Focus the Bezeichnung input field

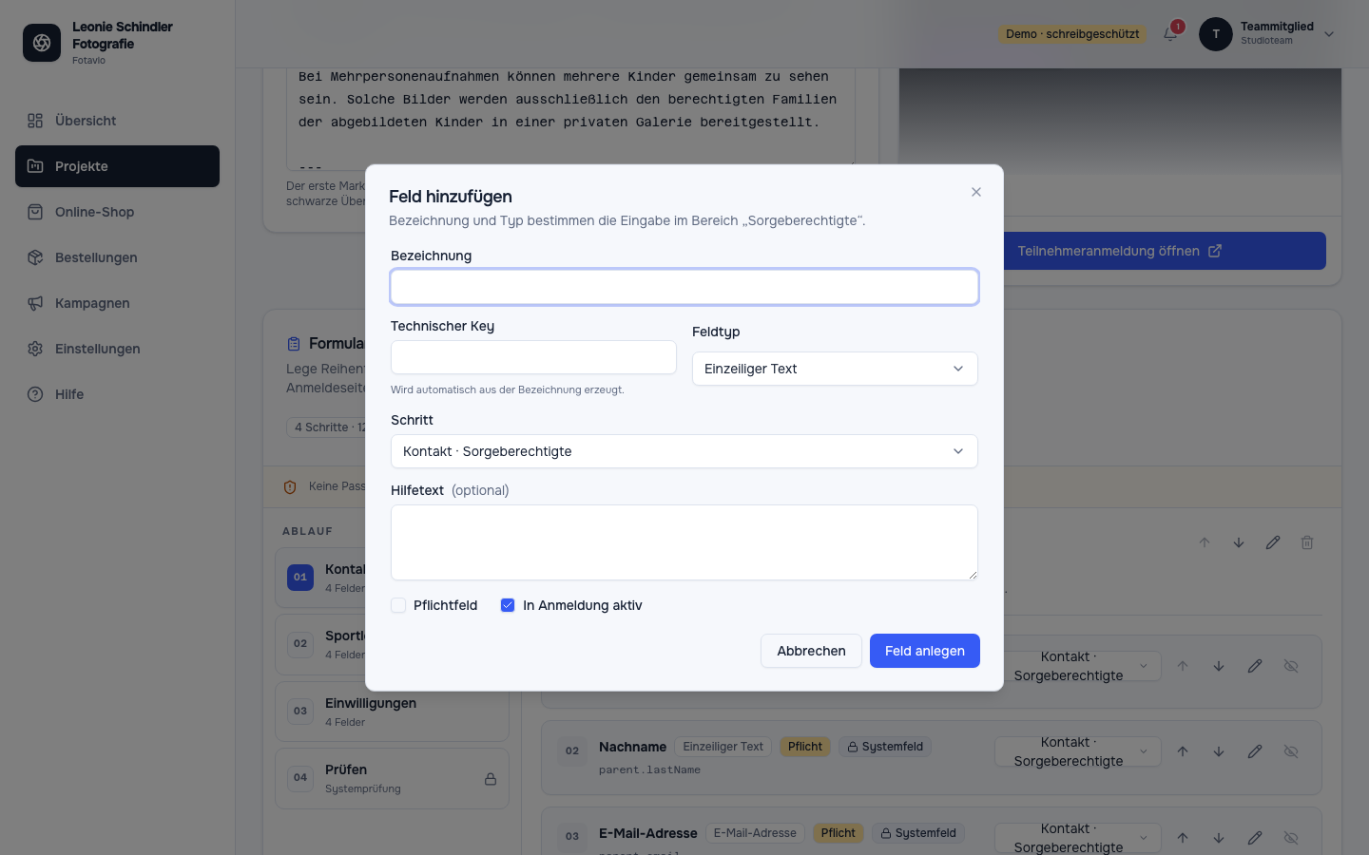click(684, 287)
